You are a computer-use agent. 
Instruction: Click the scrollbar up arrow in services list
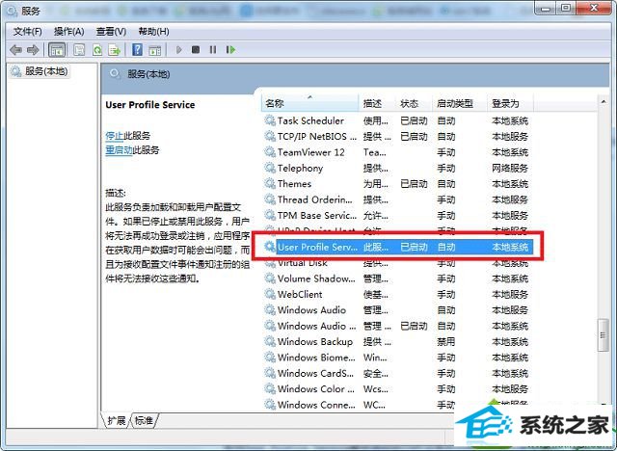pos(604,102)
